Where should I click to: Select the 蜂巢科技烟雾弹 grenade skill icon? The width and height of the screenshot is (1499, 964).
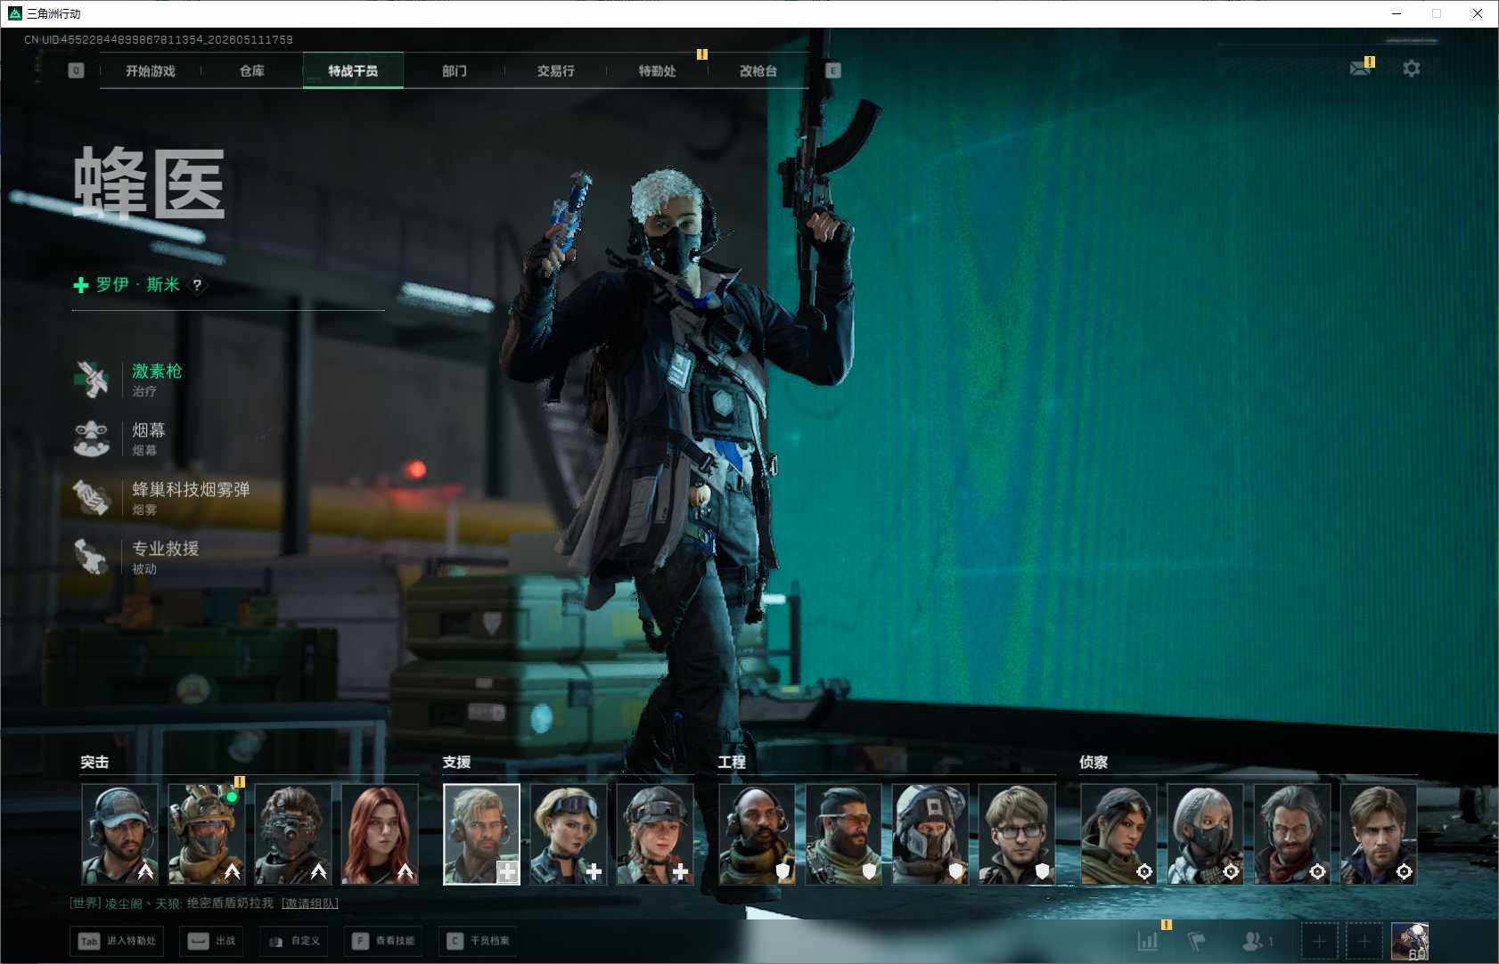(x=91, y=498)
